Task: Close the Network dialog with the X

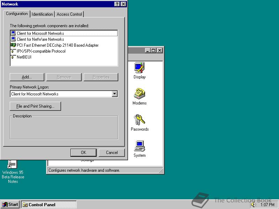Action: (123, 4)
